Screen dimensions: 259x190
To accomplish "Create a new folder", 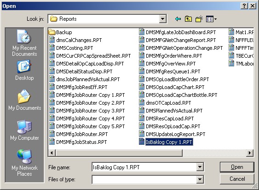I will click(x=199, y=19).
